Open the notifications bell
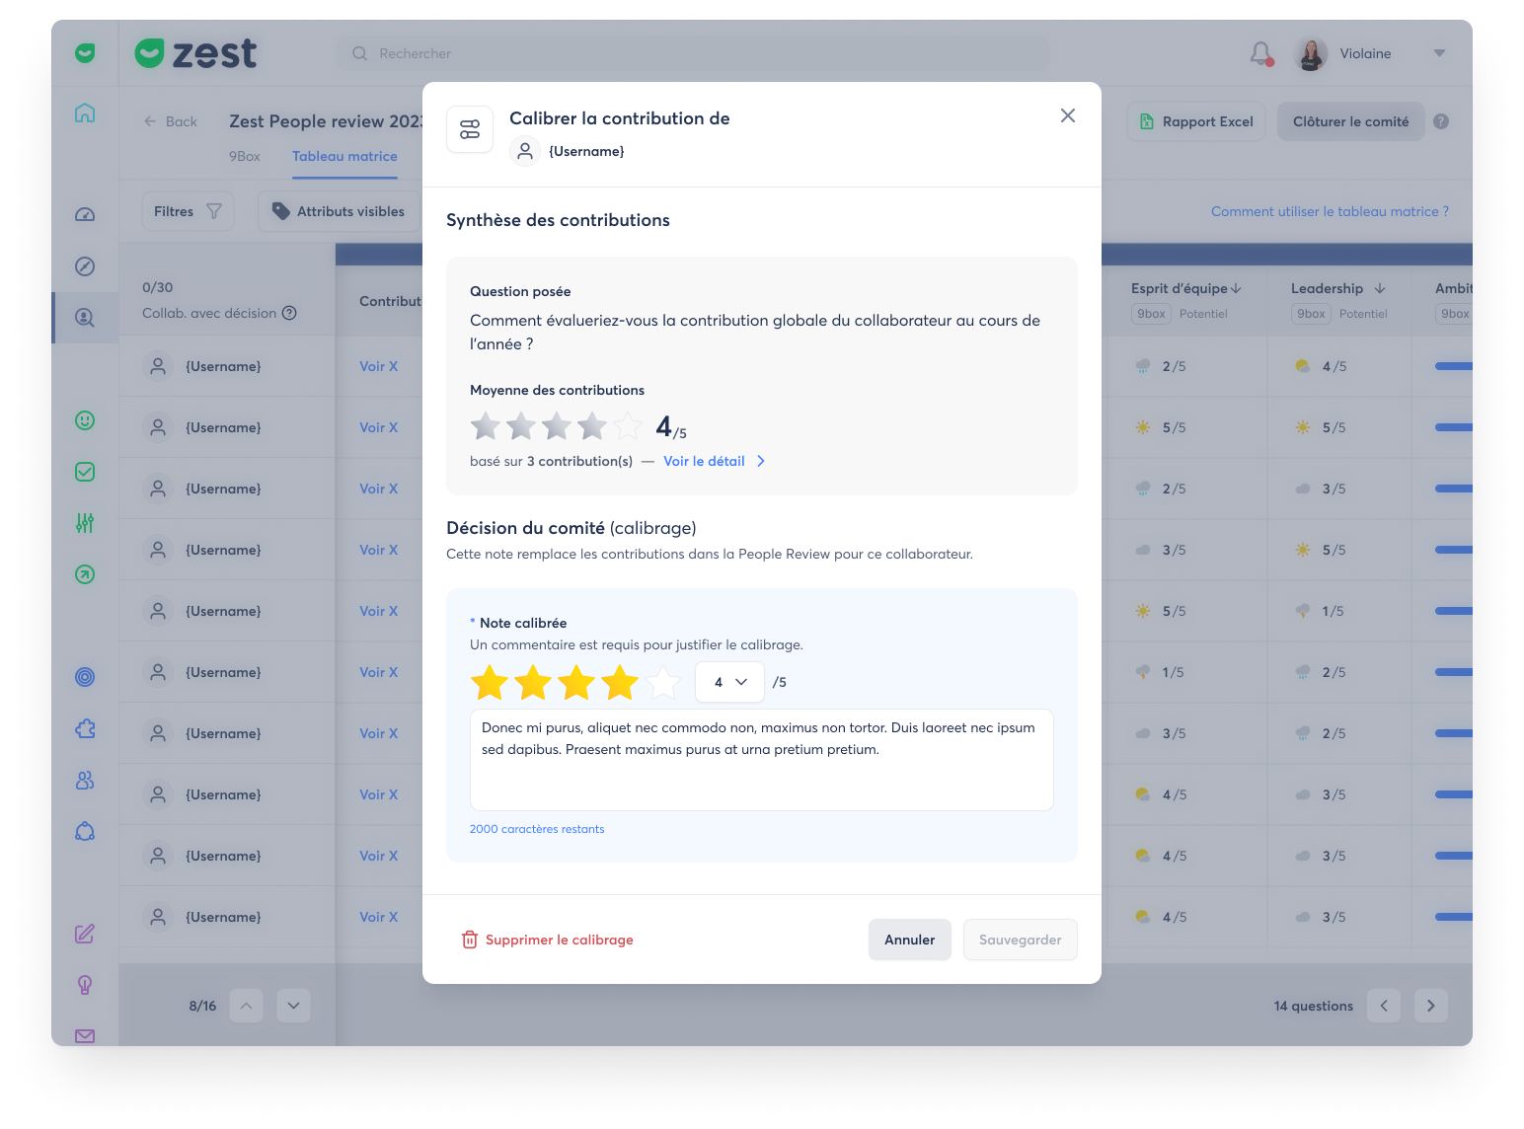 tap(1260, 53)
